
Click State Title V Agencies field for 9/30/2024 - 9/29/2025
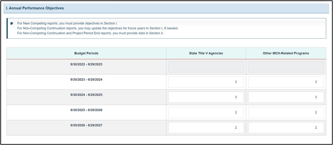click(x=206, y=97)
